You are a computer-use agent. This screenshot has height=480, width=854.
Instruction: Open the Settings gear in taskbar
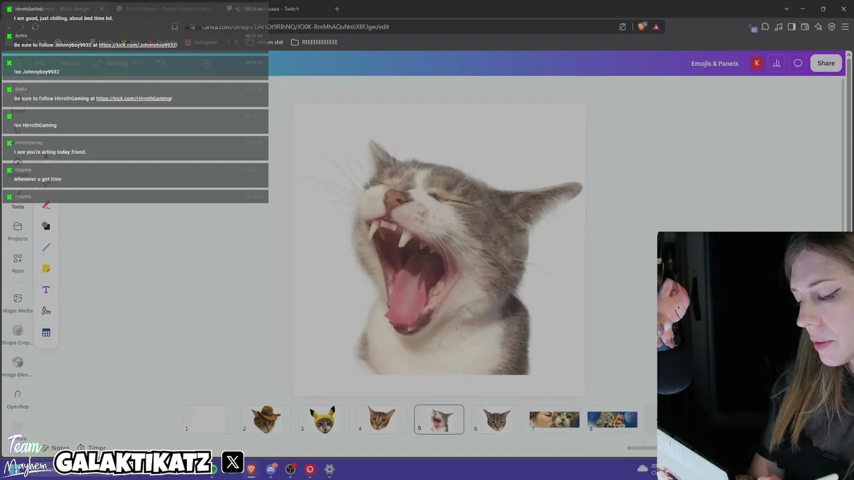pyautogui.click(x=330, y=469)
